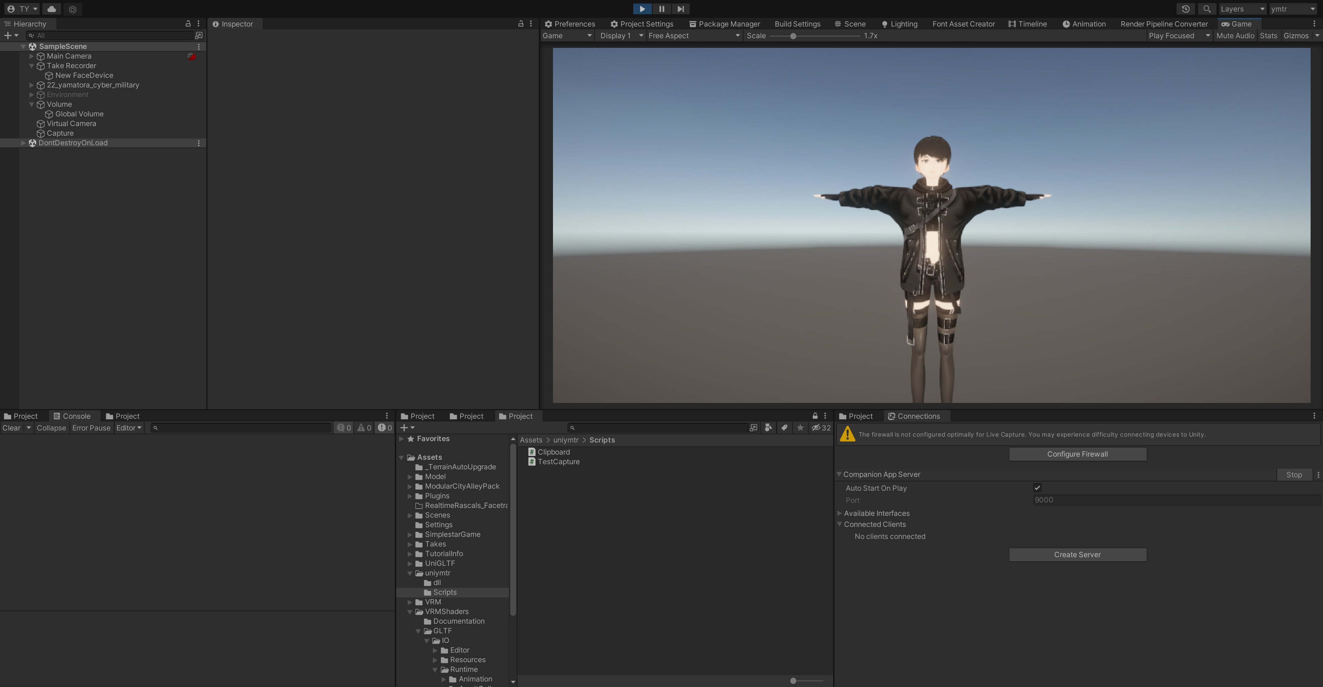The width and height of the screenshot is (1323, 687).
Task: Click the Configure Firewall button
Action: [x=1077, y=454]
